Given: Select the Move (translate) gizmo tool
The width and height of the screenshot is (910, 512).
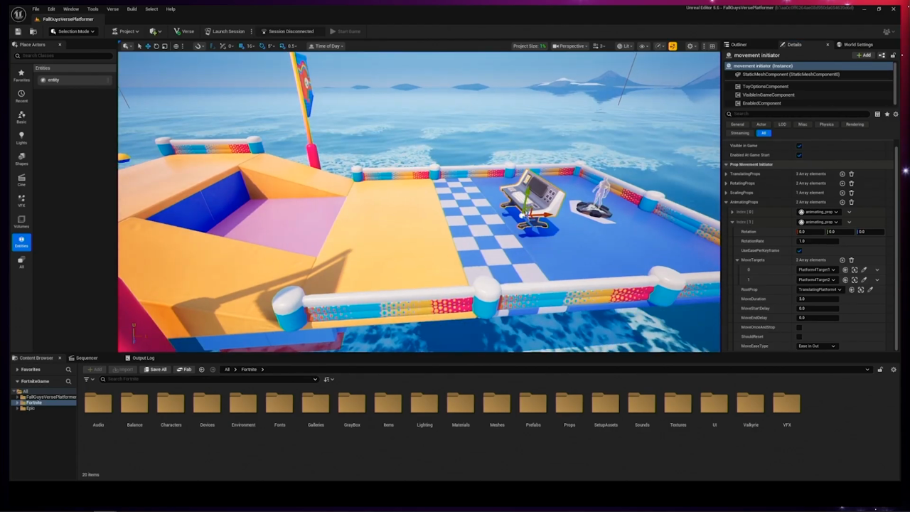Looking at the screenshot, I should pos(147,46).
